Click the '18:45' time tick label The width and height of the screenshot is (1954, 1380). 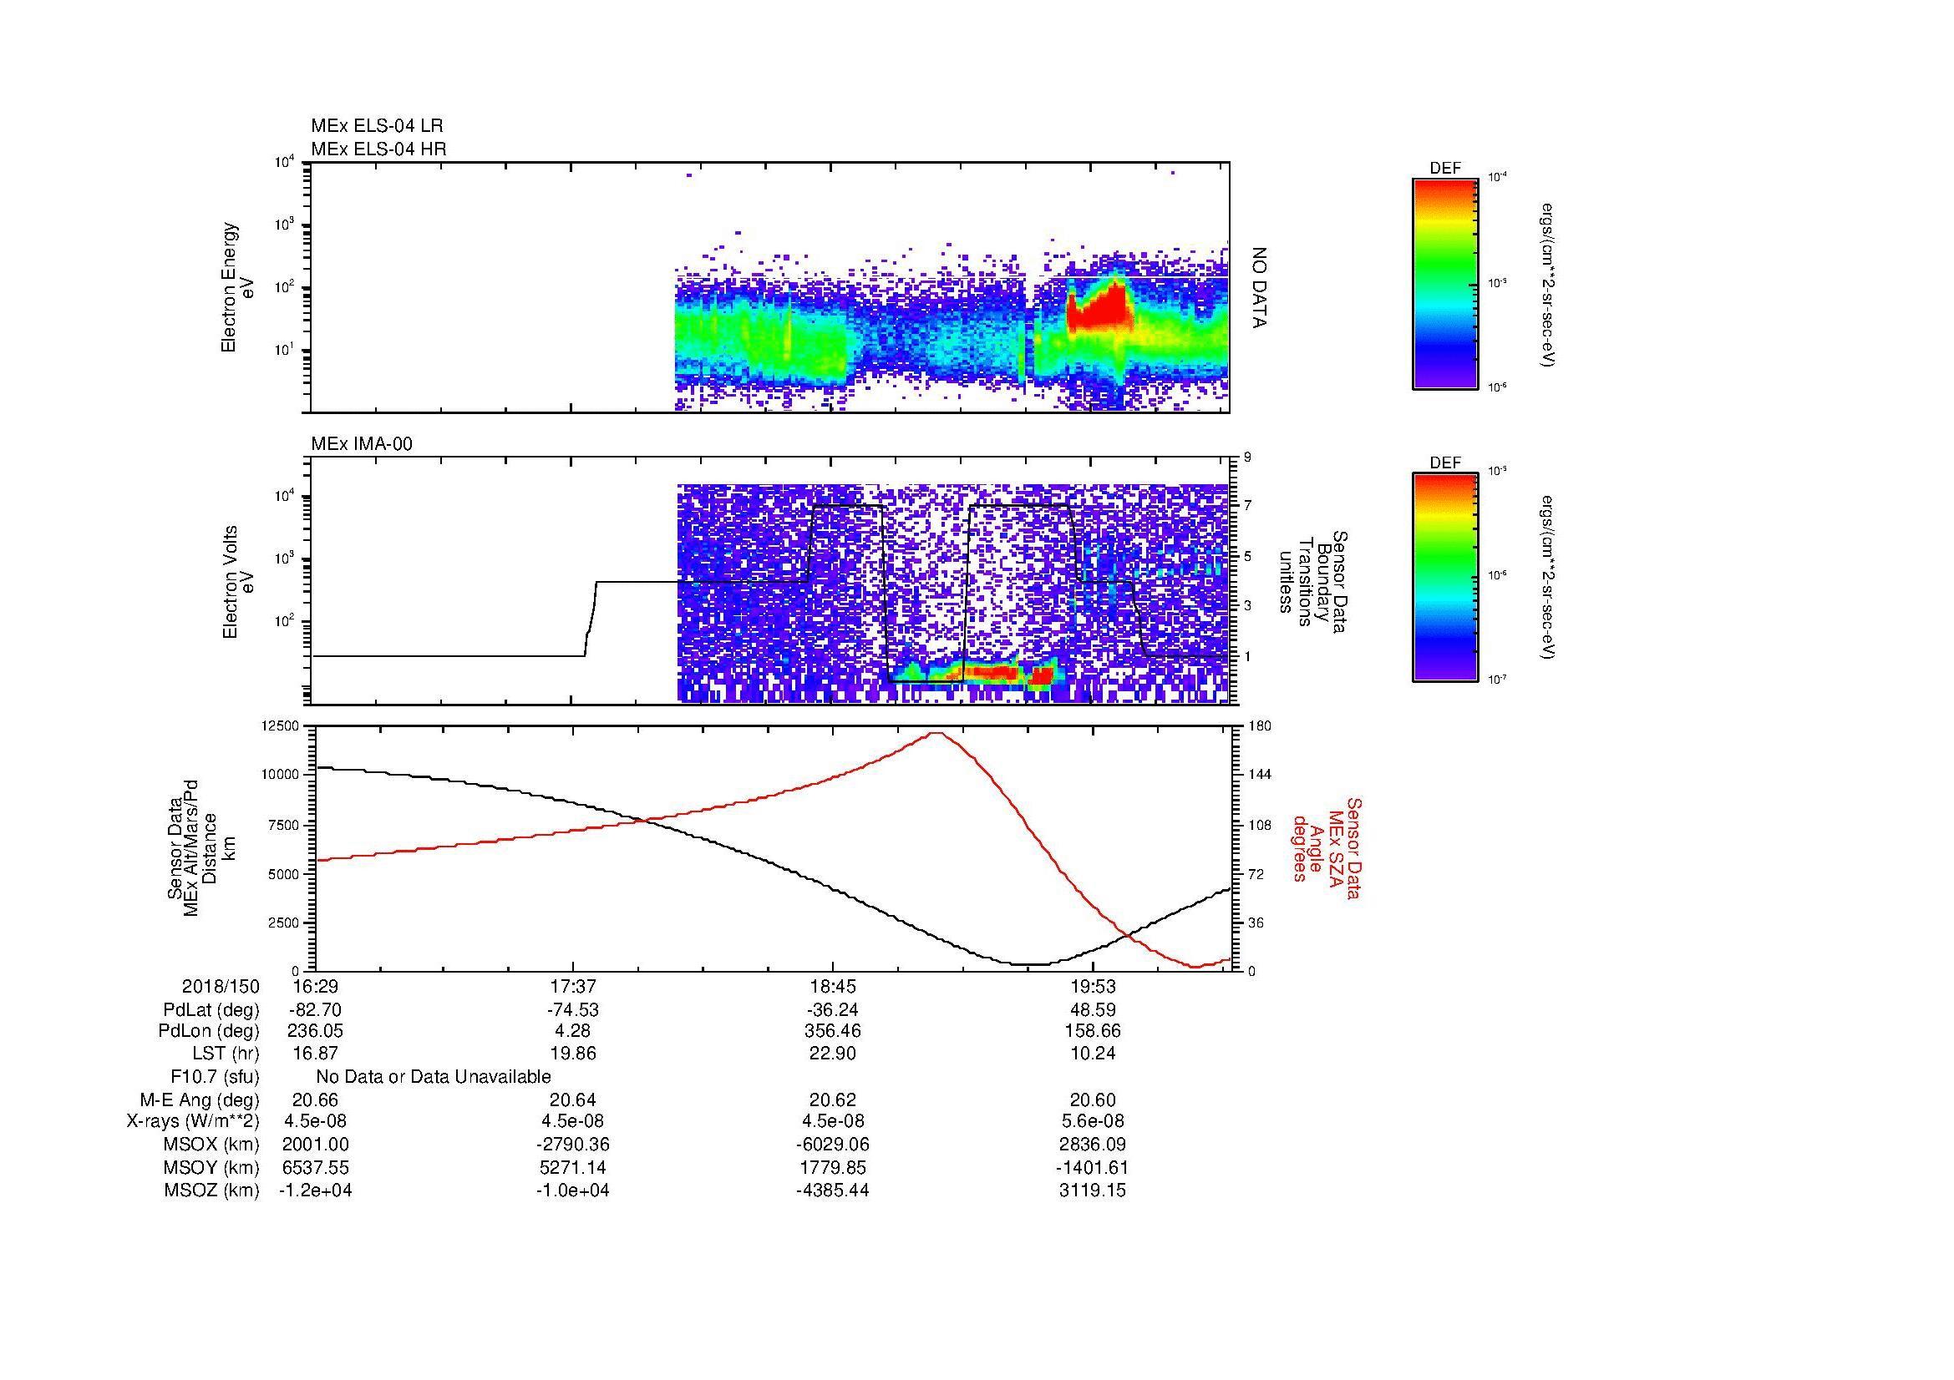coord(833,986)
